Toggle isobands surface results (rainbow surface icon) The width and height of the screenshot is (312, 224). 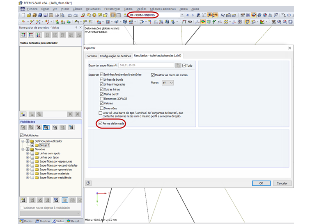coord(203,22)
